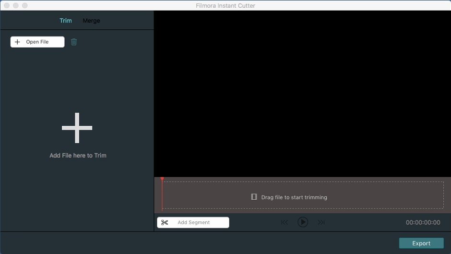Click the large plus to add file
Viewport: 451px width, 254px height.
(x=77, y=128)
